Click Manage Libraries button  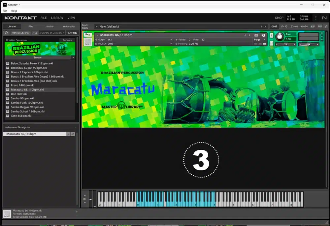tap(20, 33)
